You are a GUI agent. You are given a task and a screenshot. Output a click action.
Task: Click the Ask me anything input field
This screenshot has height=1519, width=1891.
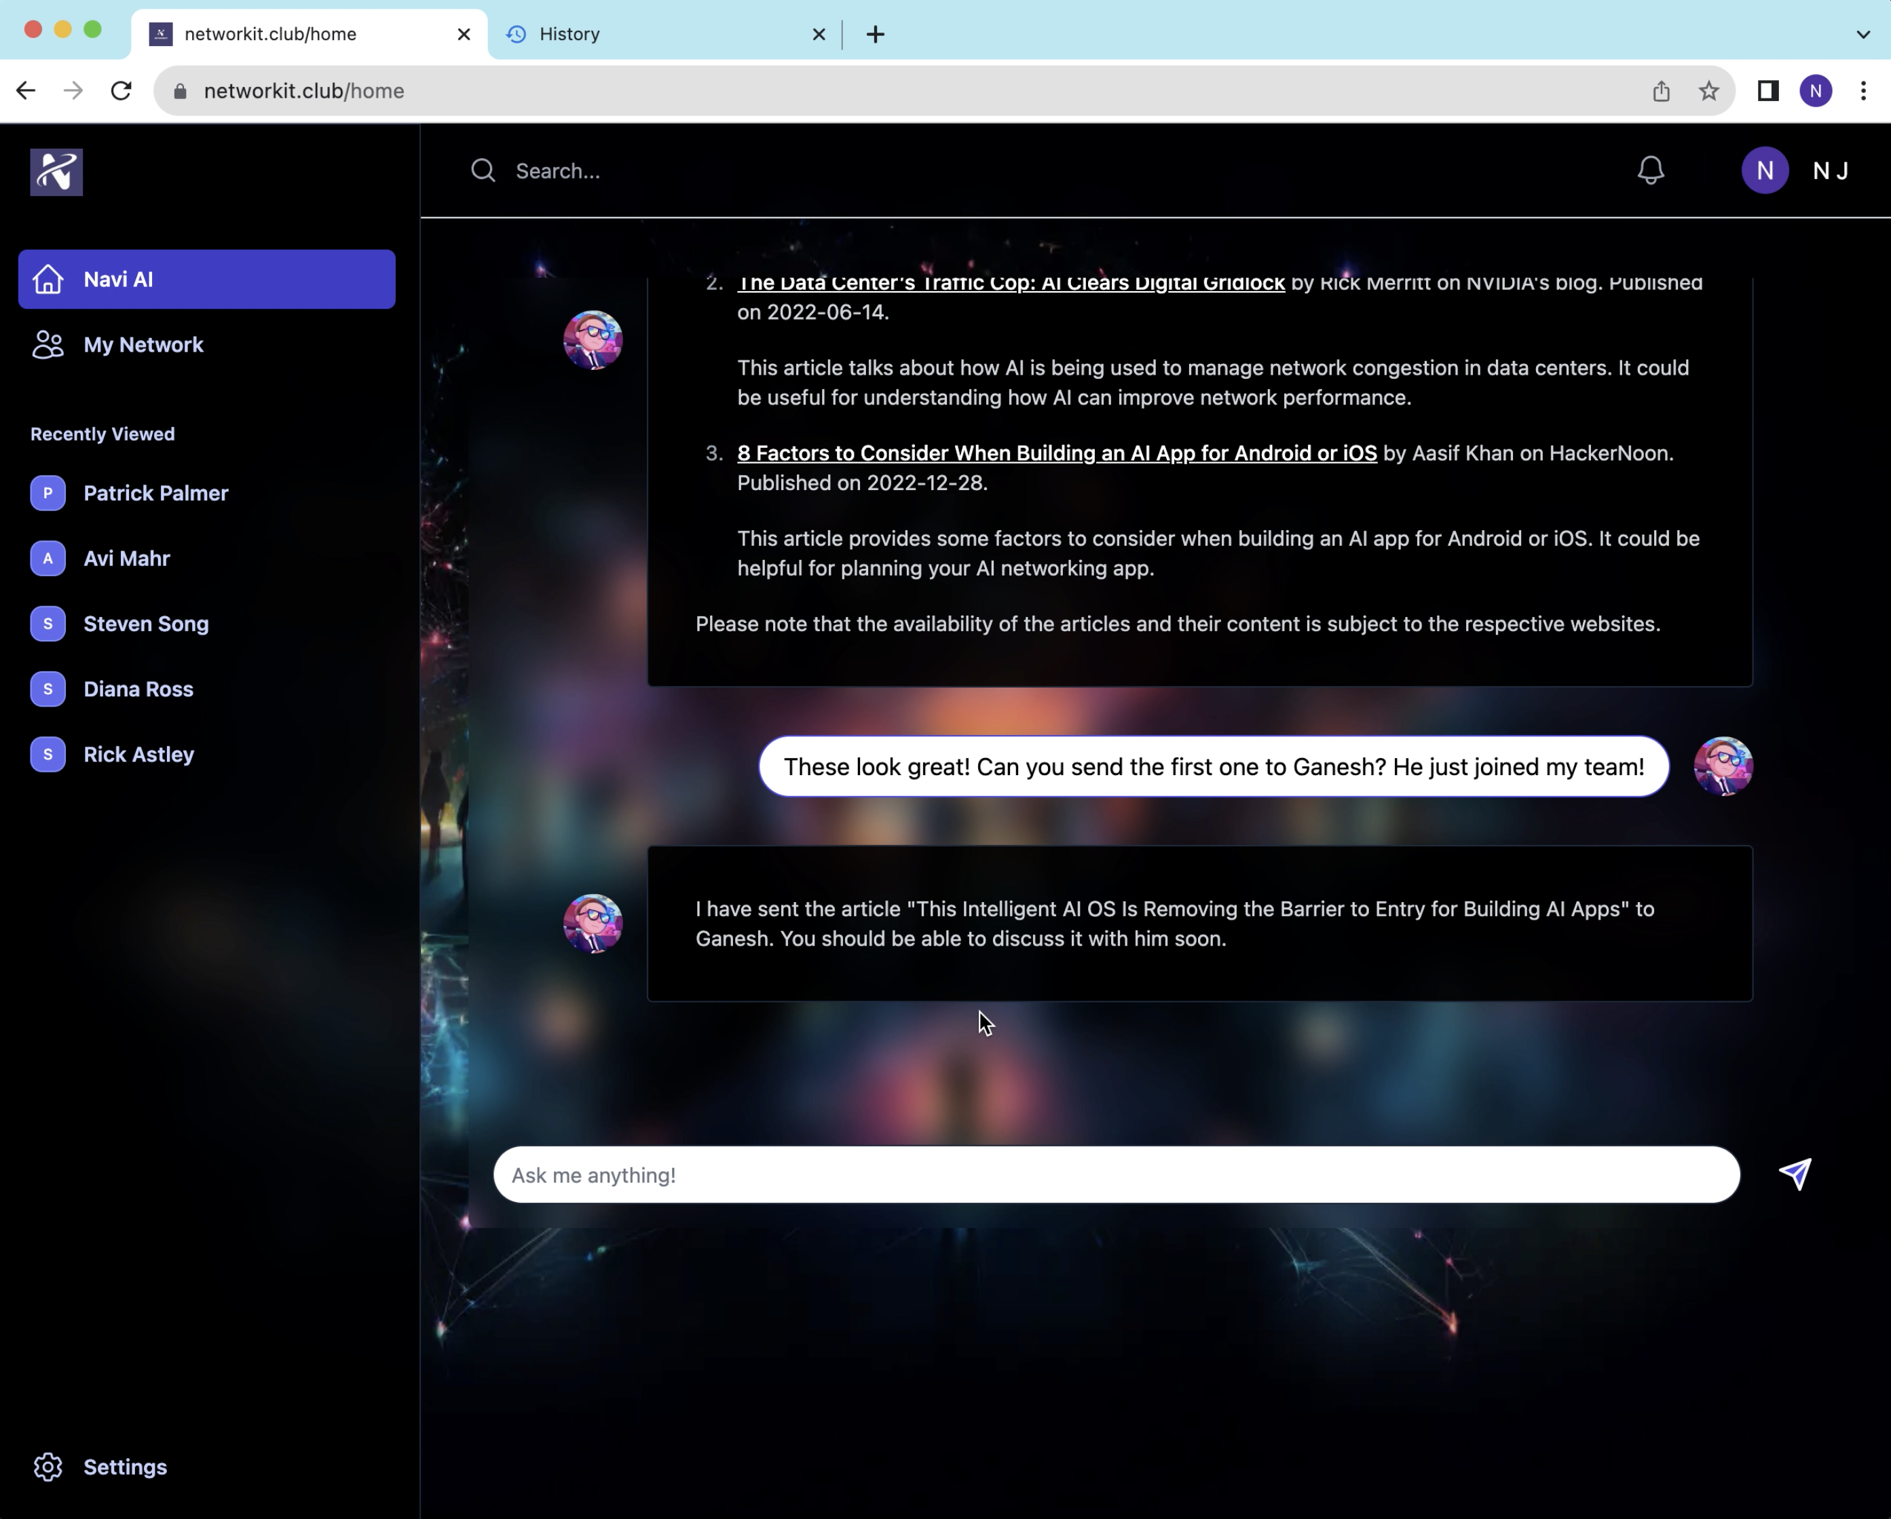coord(1116,1175)
